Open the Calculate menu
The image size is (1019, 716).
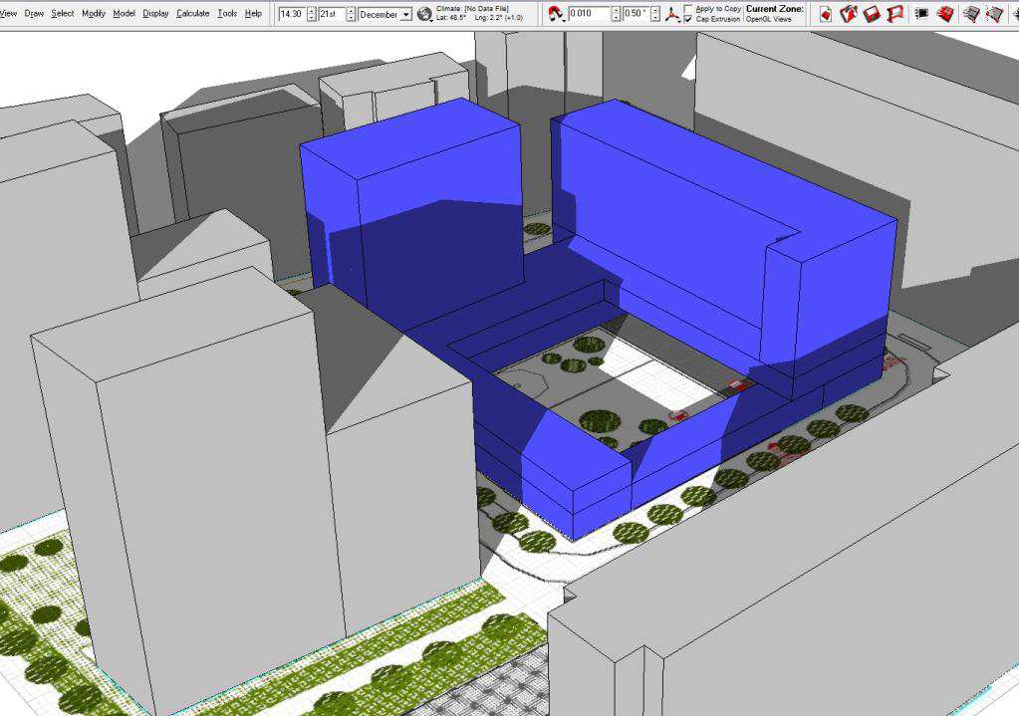pyautogui.click(x=192, y=14)
